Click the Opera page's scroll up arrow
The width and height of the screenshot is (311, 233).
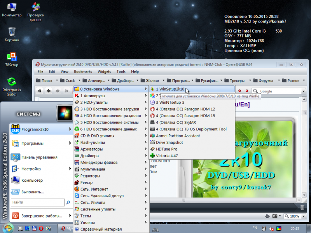pos(304,99)
